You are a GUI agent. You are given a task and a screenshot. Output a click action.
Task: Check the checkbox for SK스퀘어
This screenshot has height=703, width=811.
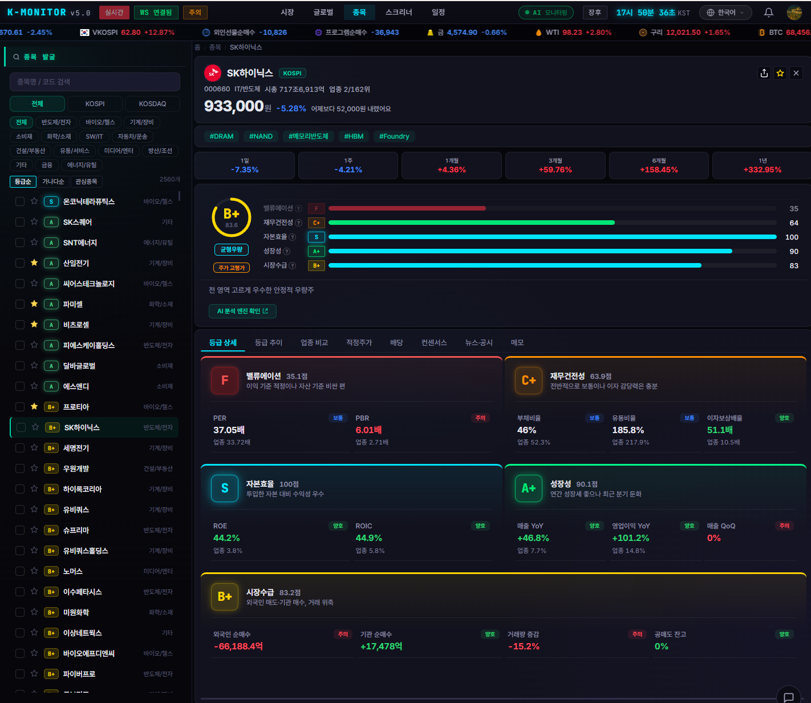(x=20, y=222)
